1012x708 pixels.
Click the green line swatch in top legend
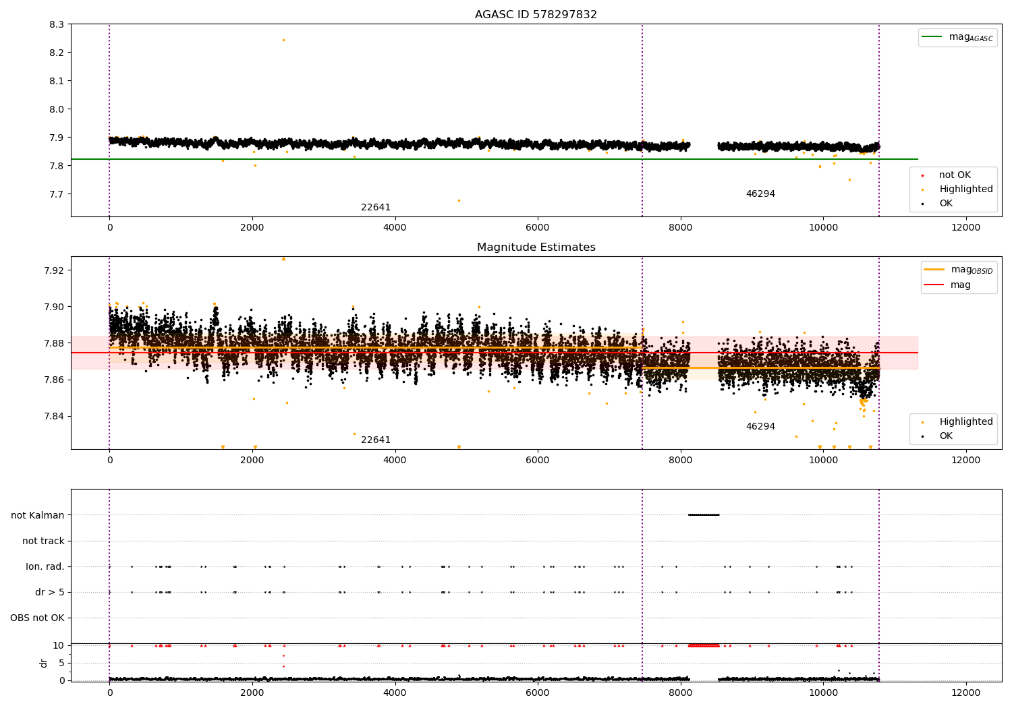(932, 37)
